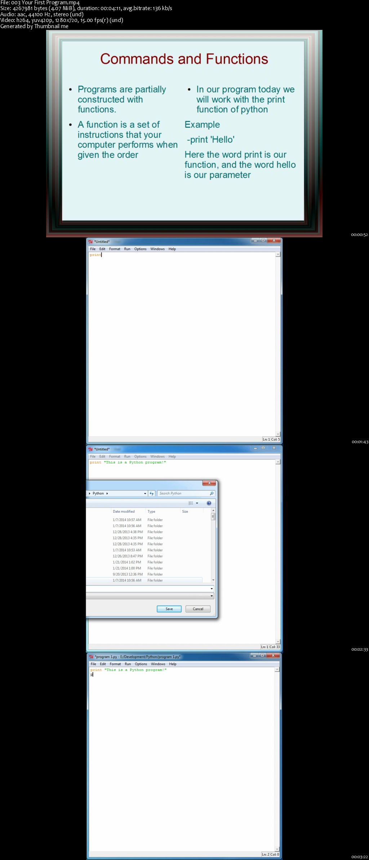Open the Edit menu in the program 1.py window
Viewport: 369px width, 860px height.
103,664
